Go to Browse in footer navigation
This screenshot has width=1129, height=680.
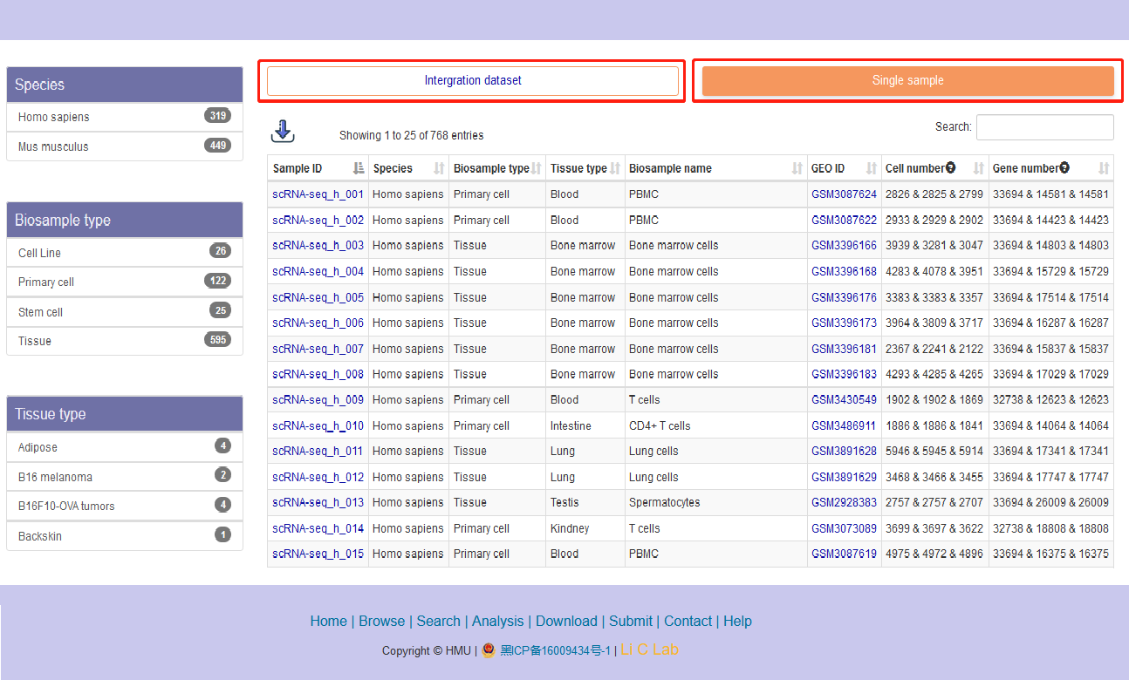click(x=382, y=622)
